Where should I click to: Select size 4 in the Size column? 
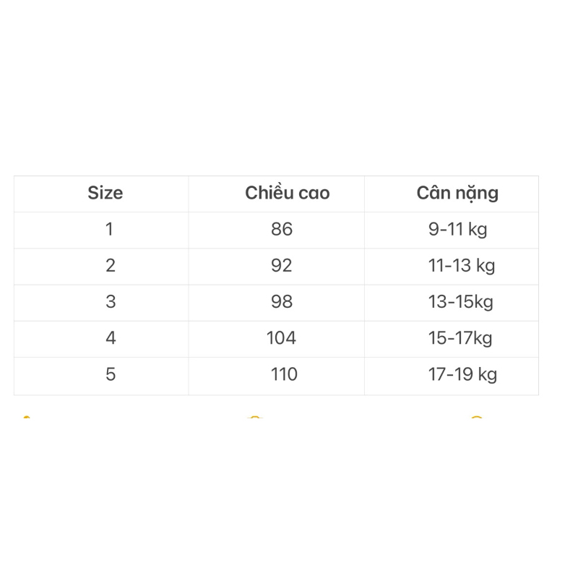point(111,337)
